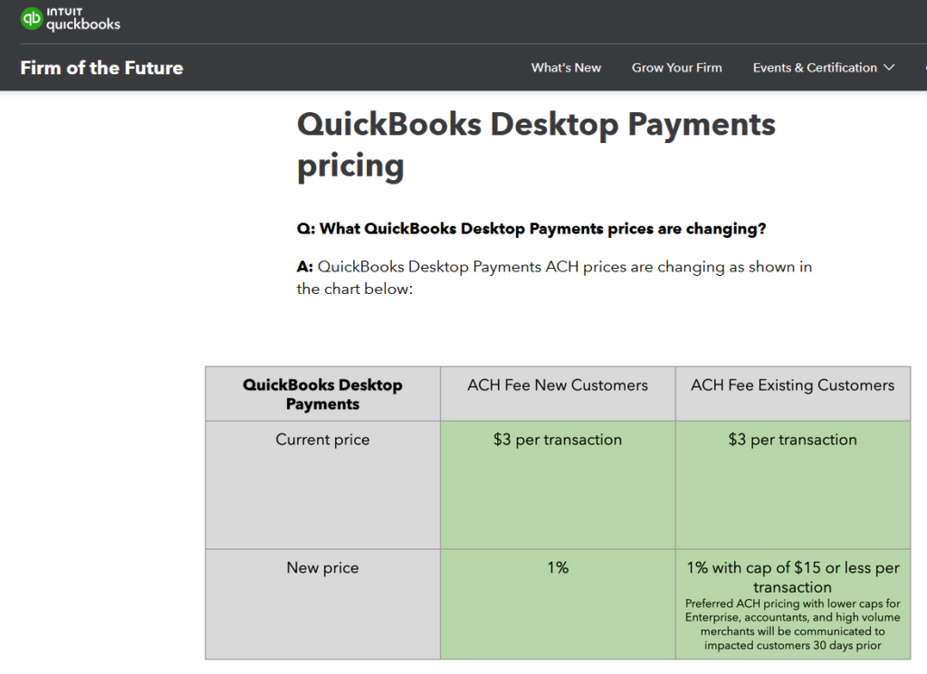Viewport: 927px width, 674px height.
Task: Click the chevron next to Events & Certification
Action: tap(889, 68)
